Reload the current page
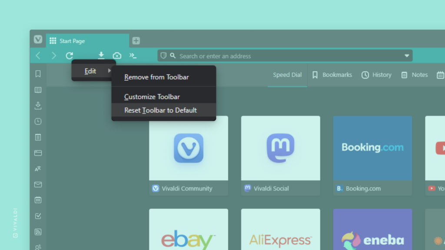Image resolution: width=445 pixels, height=250 pixels. (70, 56)
